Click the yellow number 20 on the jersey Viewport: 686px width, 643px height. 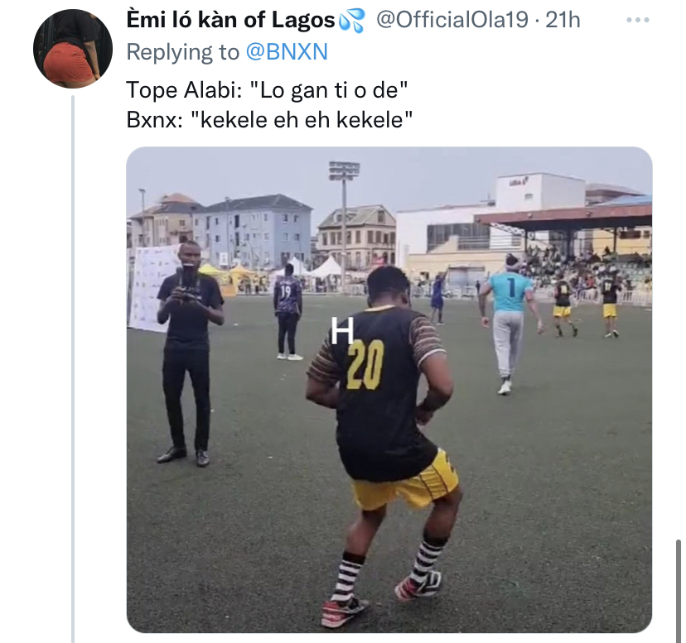point(365,363)
